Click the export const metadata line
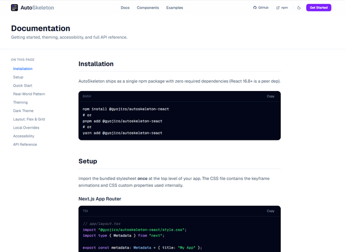Image resolution: width=345 pixels, height=252 pixels. [x=142, y=248]
